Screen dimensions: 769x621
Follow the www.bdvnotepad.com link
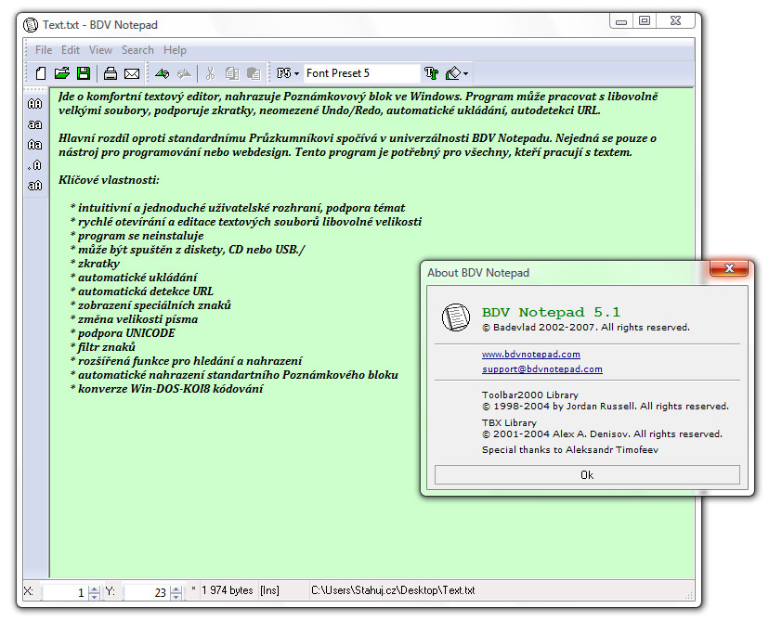[531, 355]
